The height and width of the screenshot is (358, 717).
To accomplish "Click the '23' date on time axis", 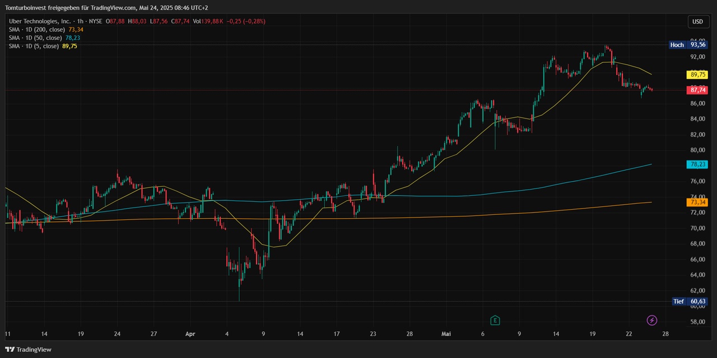I will pyautogui.click(x=373, y=334).
